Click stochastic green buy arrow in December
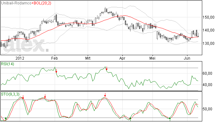 tap(6, 119)
